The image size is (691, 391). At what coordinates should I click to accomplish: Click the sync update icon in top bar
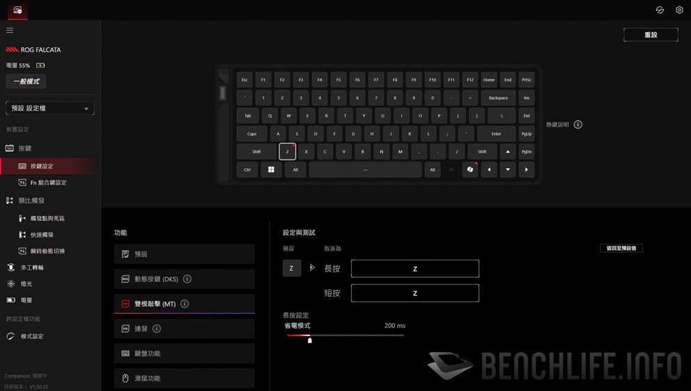[x=660, y=10]
